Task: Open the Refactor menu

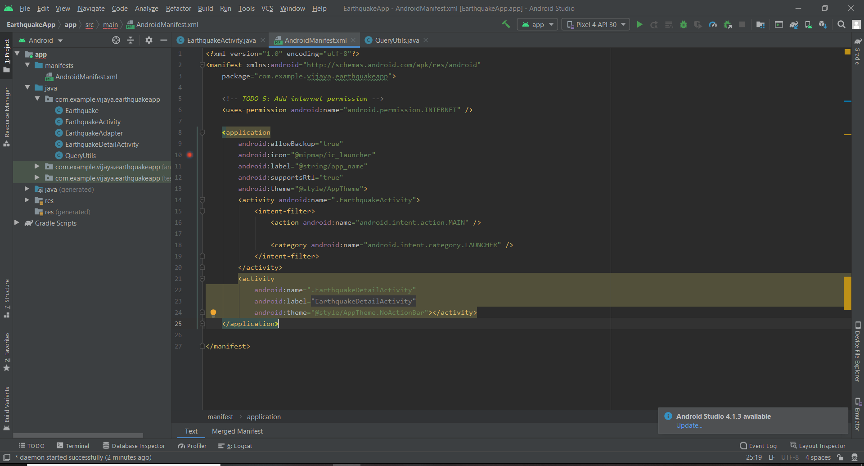Action: tap(178, 8)
